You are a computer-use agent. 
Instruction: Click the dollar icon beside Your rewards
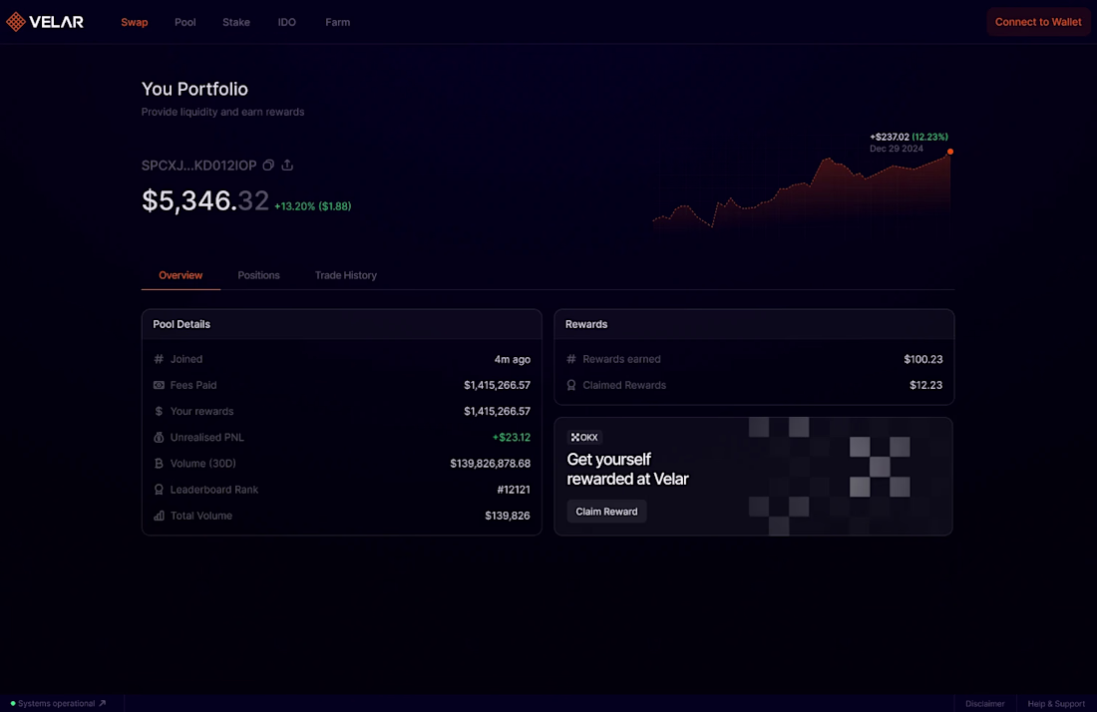[x=159, y=411]
